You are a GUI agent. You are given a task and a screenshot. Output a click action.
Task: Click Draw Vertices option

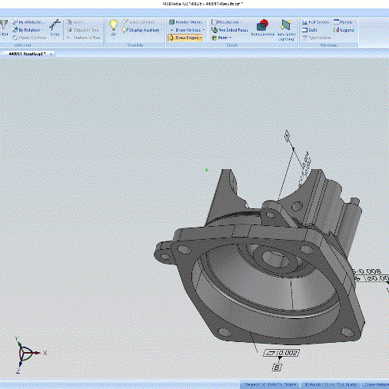185,30
